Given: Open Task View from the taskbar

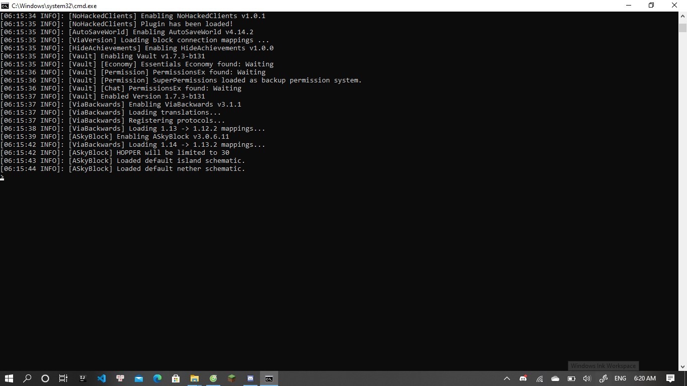Looking at the screenshot, I should coord(63,378).
